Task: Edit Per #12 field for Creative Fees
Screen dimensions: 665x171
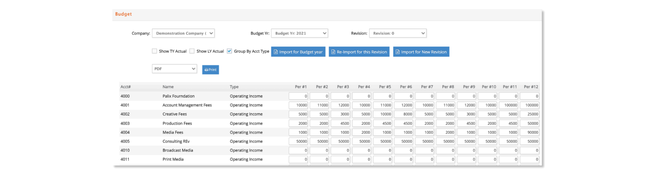Action: [530, 114]
